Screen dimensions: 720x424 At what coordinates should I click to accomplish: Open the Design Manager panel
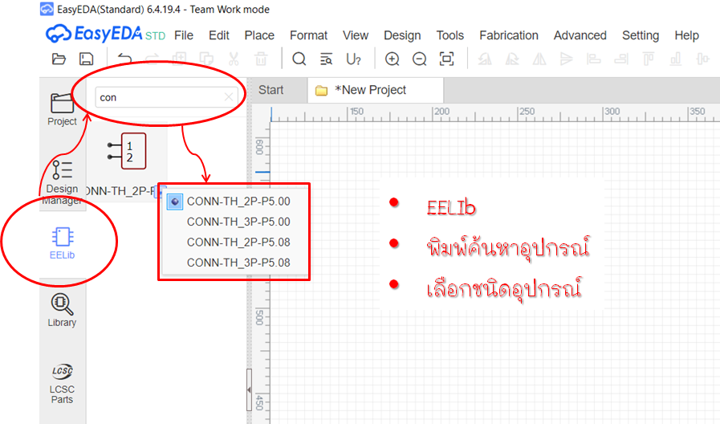(62, 182)
